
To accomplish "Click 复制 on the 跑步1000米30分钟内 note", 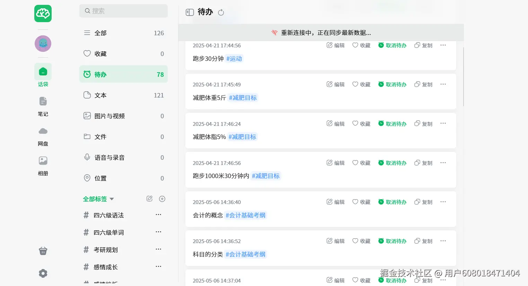I will [x=423, y=163].
